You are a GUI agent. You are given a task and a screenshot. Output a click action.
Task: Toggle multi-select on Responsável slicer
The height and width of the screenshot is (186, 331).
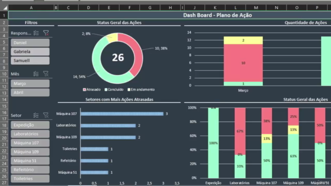[36, 33]
